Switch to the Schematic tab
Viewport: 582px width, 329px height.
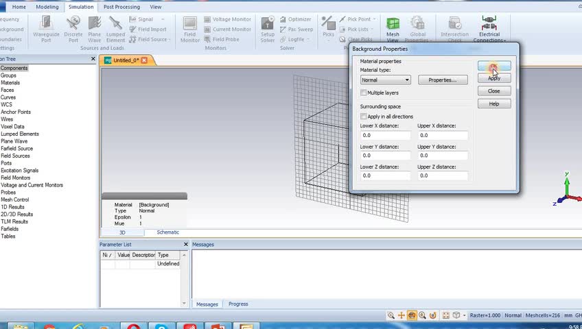coord(167,232)
